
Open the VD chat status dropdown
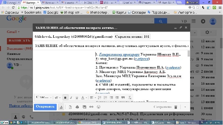[x=17, y=65]
